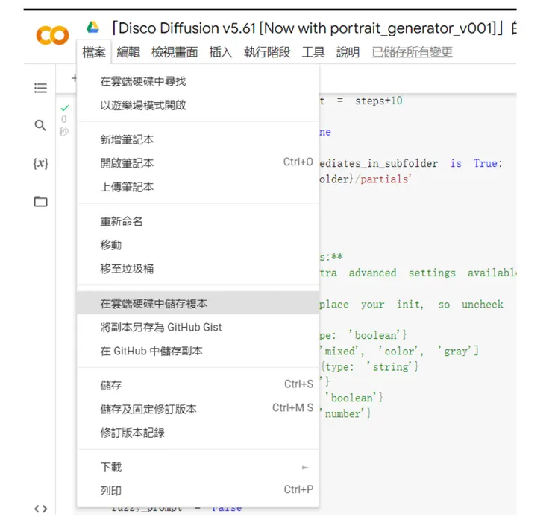
Task: Click code text "'number'"
Action: point(342,413)
